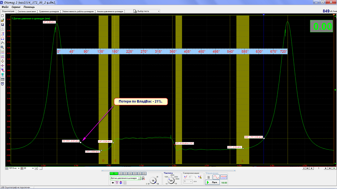Open a saved oscillogram file
Viewport: 337px width, 189px height.
2,20
